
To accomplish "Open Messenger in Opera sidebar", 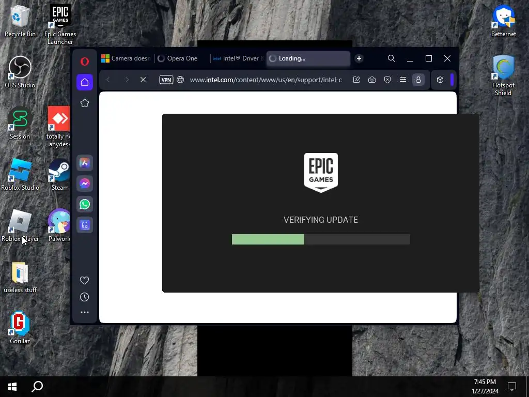I will (85, 184).
